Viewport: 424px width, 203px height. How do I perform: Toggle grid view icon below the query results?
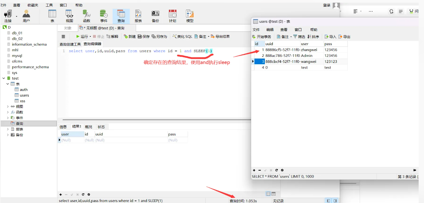pos(268,194)
